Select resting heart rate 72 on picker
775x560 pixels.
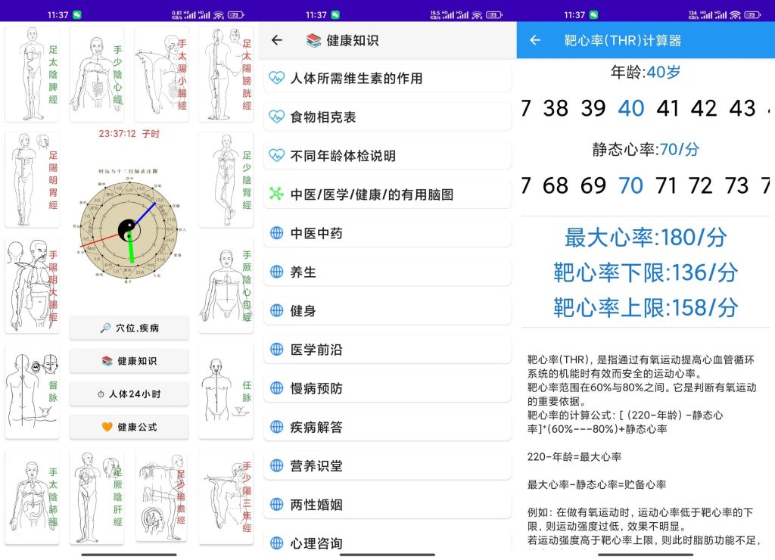click(700, 186)
